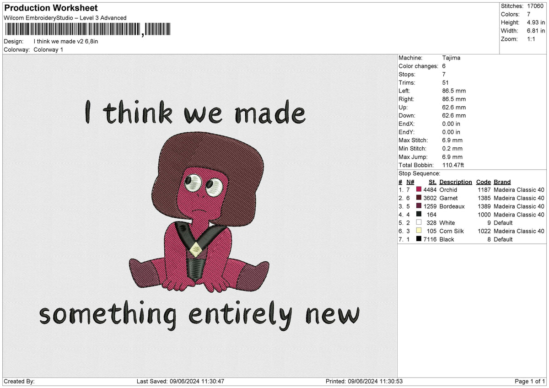The image size is (549, 388).
Task: Click the embroidered text 'something entirely new'
Action: pyautogui.click(x=199, y=315)
